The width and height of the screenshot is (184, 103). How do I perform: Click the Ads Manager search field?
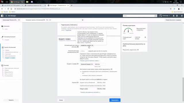(x=139, y=16)
